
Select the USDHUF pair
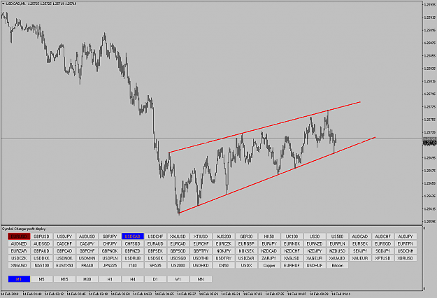(x=315, y=265)
